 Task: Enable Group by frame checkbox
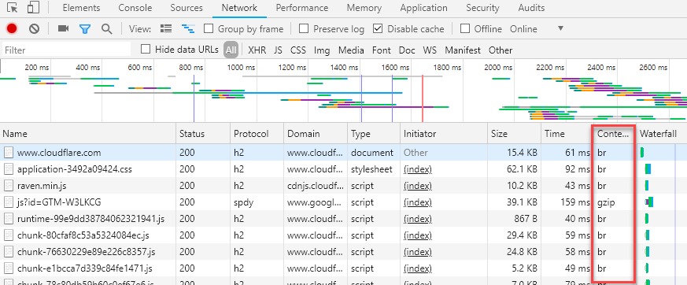pyautogui.click(x=209, y=28)
